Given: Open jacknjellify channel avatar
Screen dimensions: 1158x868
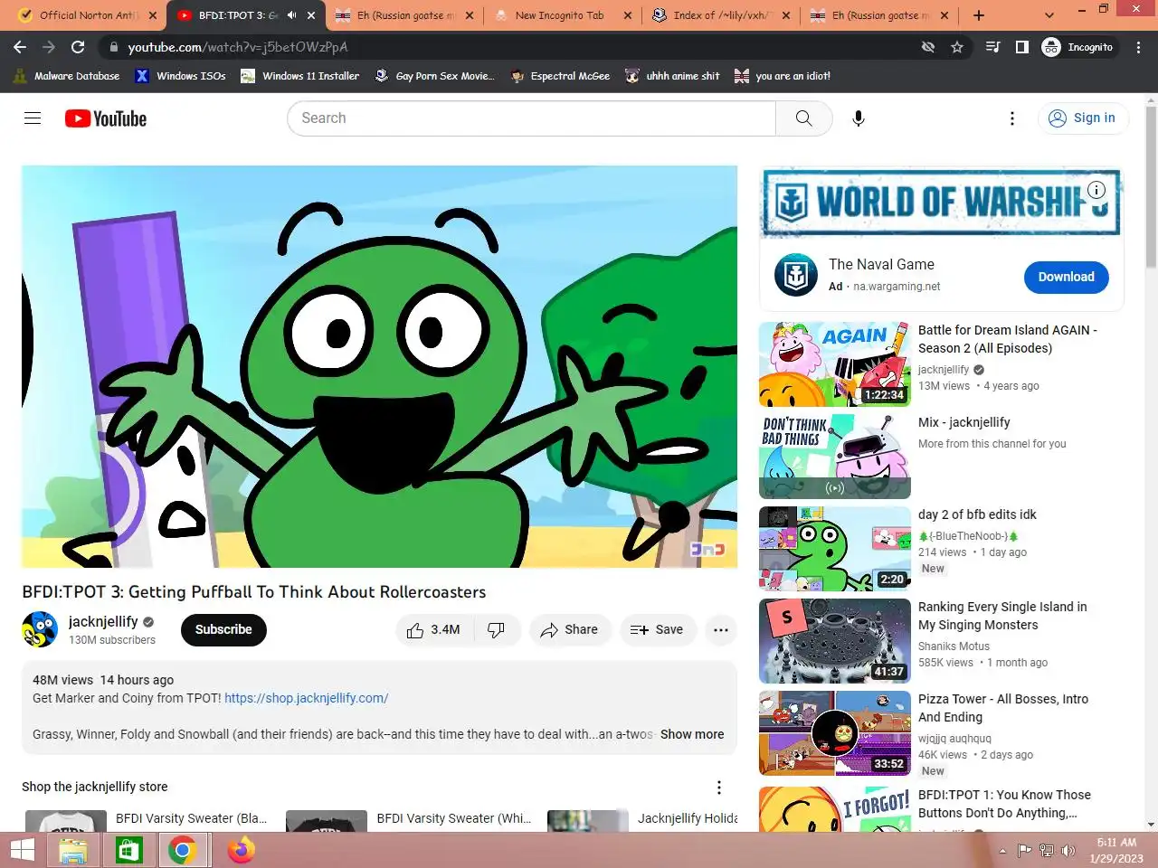Looking at the screenshot, I should coord(40,630).
